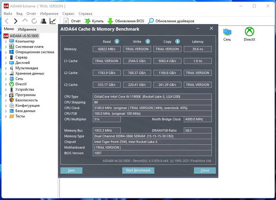
Task: Open the Избранное menu in menu bar
Action: [49, 14]
